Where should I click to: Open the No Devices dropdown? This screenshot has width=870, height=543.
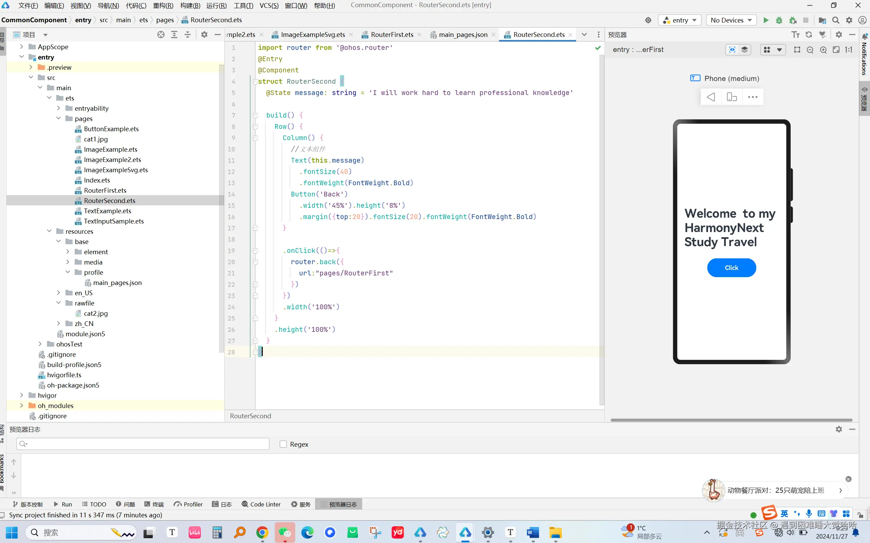pos(731,20)
